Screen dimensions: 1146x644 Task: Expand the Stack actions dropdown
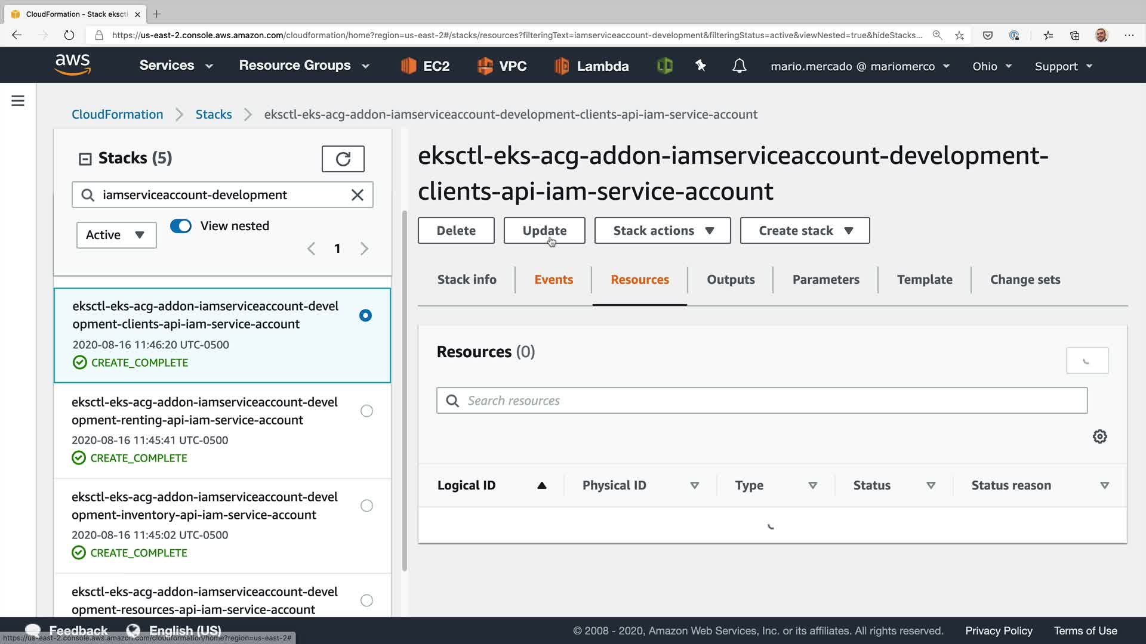pyautogui.click(x=663, y=231)
